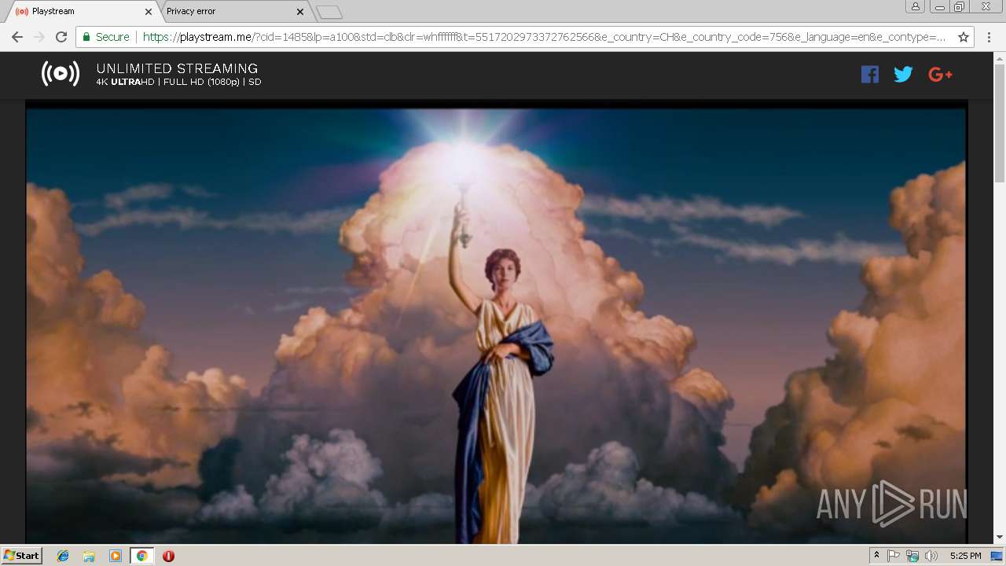Switch to Privacy error tab

click(x=232, y=11)
